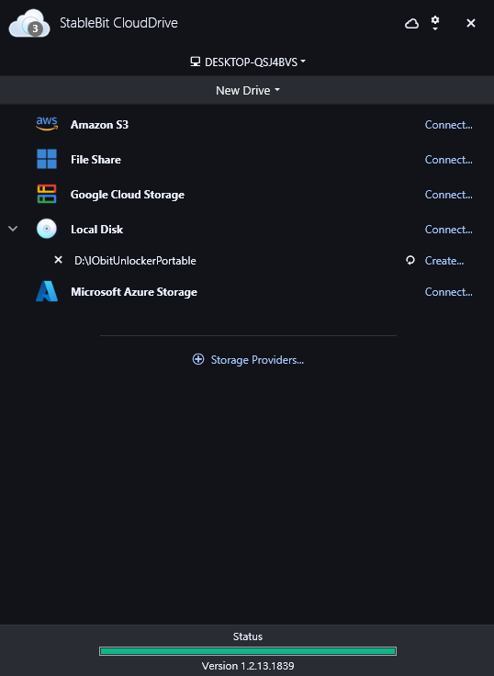
Task: Click the Google Cloud Storage icon
Action: 47,194
